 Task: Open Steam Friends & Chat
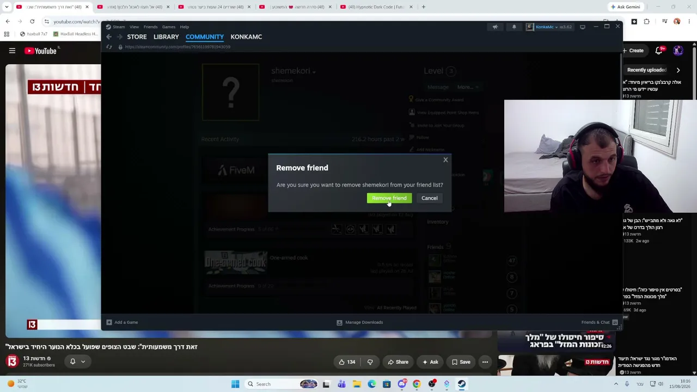click(x=600, y=322)
